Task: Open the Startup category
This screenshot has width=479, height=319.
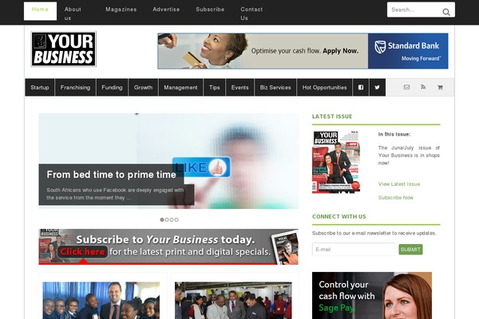Action: pyautogui.click(x=40, y=87)
